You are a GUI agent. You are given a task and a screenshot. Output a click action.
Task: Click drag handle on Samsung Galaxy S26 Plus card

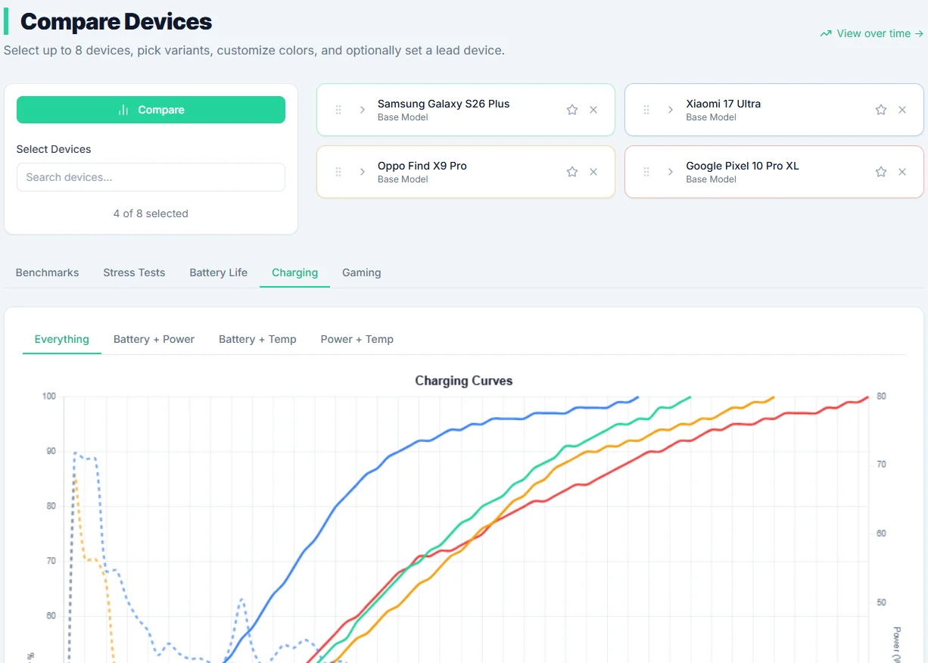pos(338,110)
